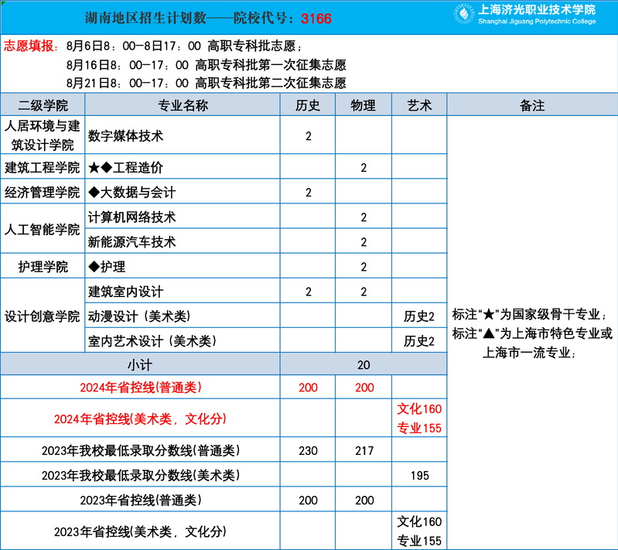Click 历史2 in the 室内艺术设计 row
Image resolution: width=618 pixels, height=550 pixels.
(x=419, y=341)
